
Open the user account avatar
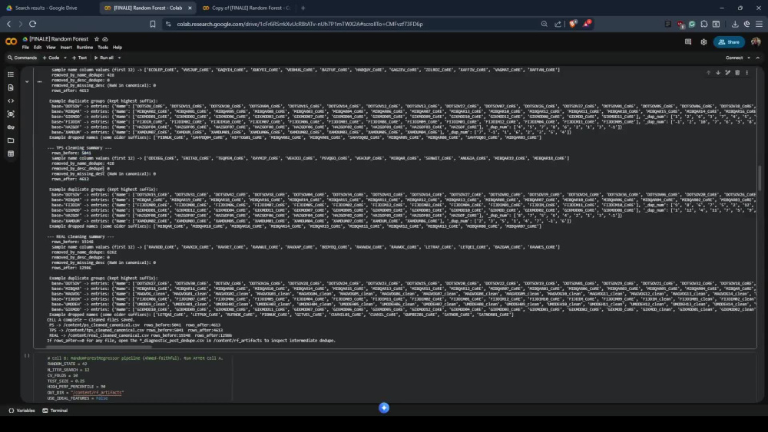coord(756,42)
